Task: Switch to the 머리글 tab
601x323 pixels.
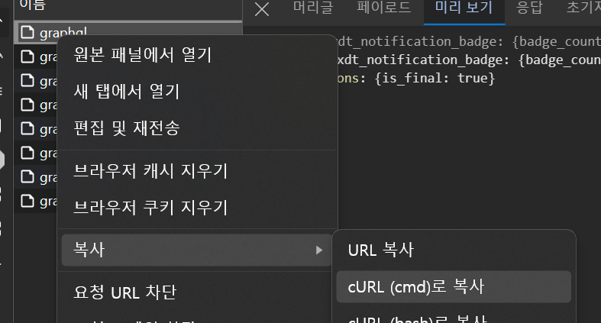Action: tap(313, 8)
